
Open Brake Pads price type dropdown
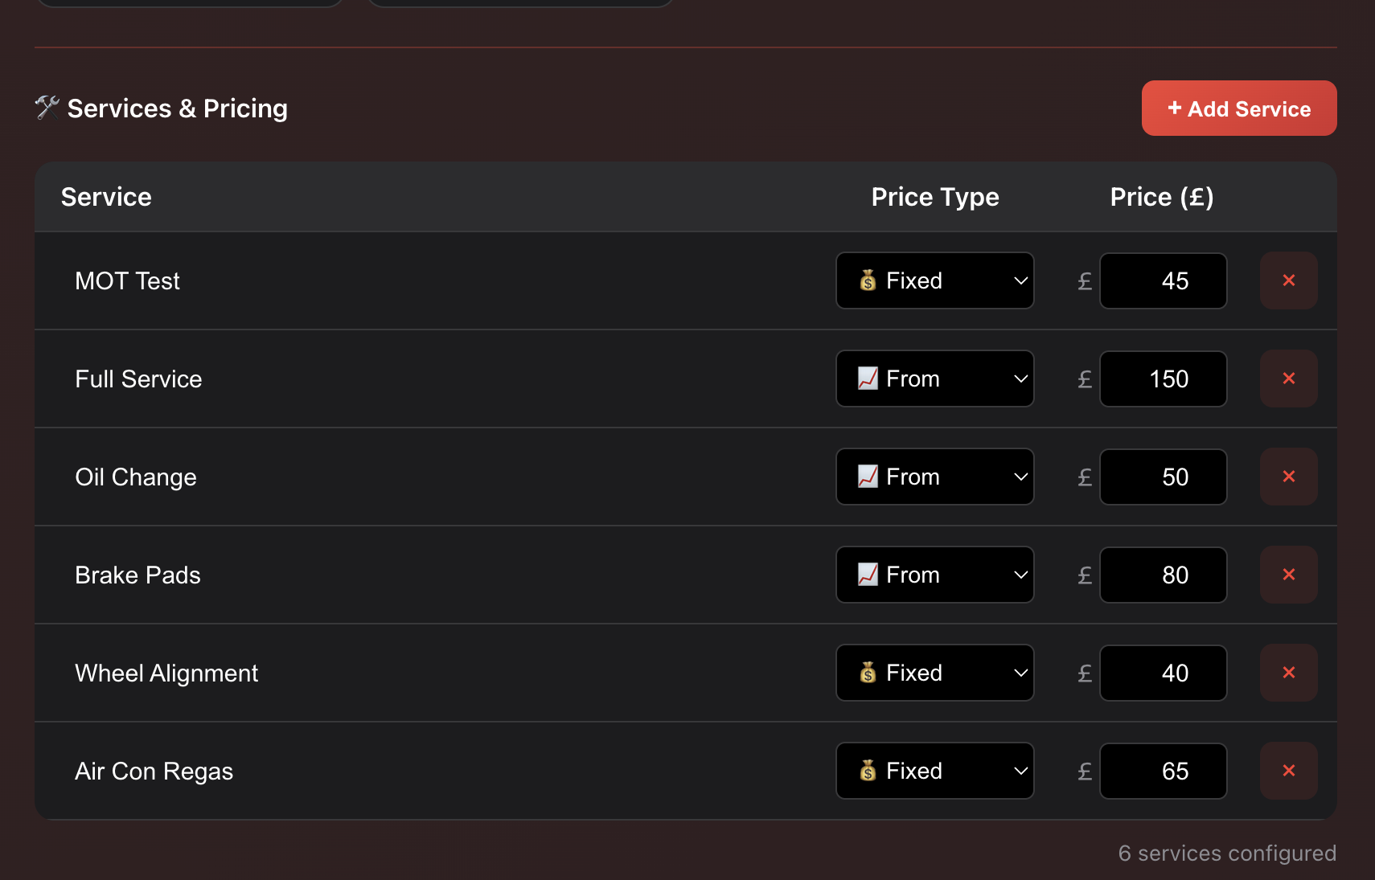point(934,575)
